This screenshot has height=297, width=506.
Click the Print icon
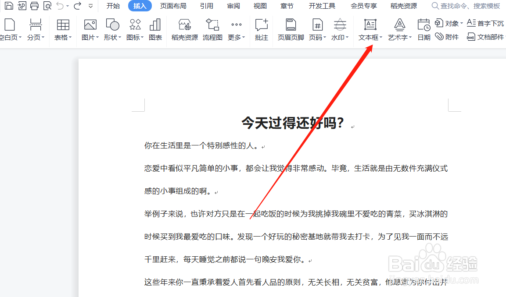click(34, 6)
